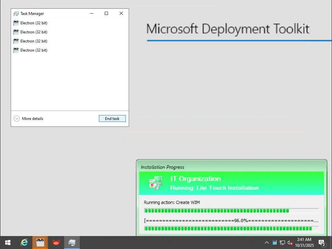Open the Action Center notifications
Image resolution: width=332 pixels, height=249 pixels.
322,243
